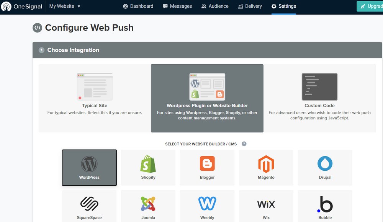Choose the Typical Site integration card
Image resolution: width=383 pixels, height=222 pixels.
pyautogui.click(x=95, y=98)
